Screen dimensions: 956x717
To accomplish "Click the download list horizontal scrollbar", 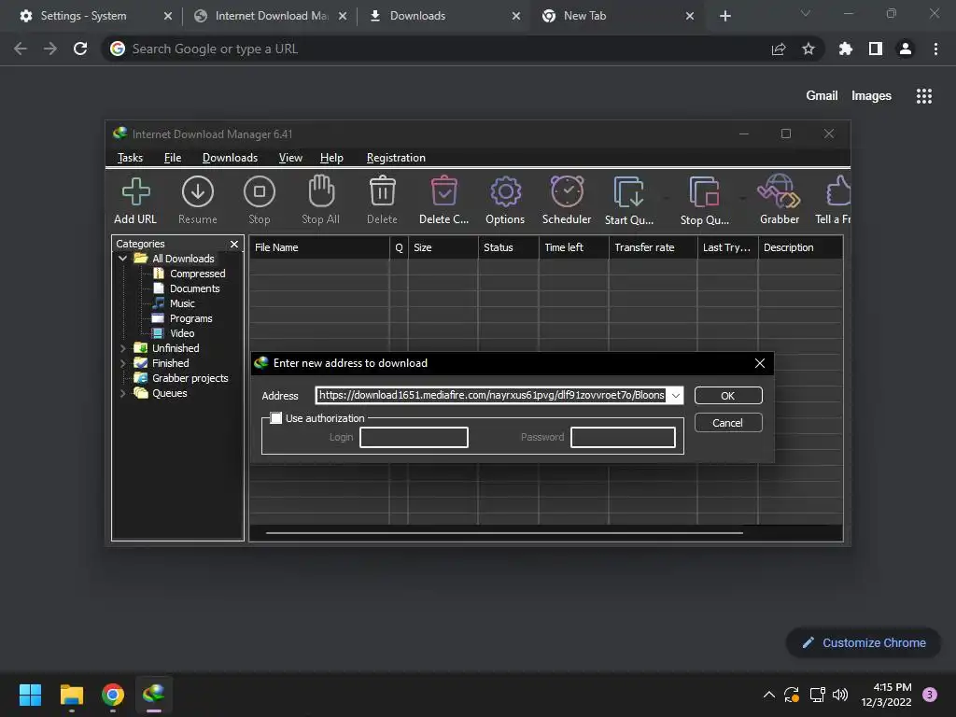I will [x=505, y=533].
